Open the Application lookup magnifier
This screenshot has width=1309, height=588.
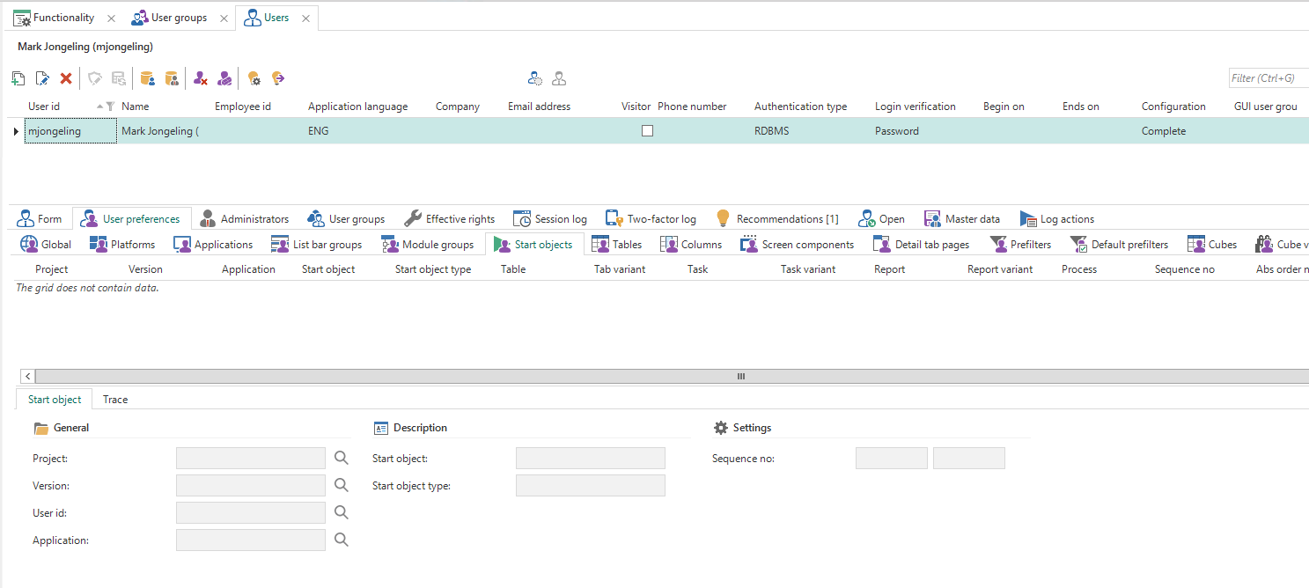[x=342, y=540]
